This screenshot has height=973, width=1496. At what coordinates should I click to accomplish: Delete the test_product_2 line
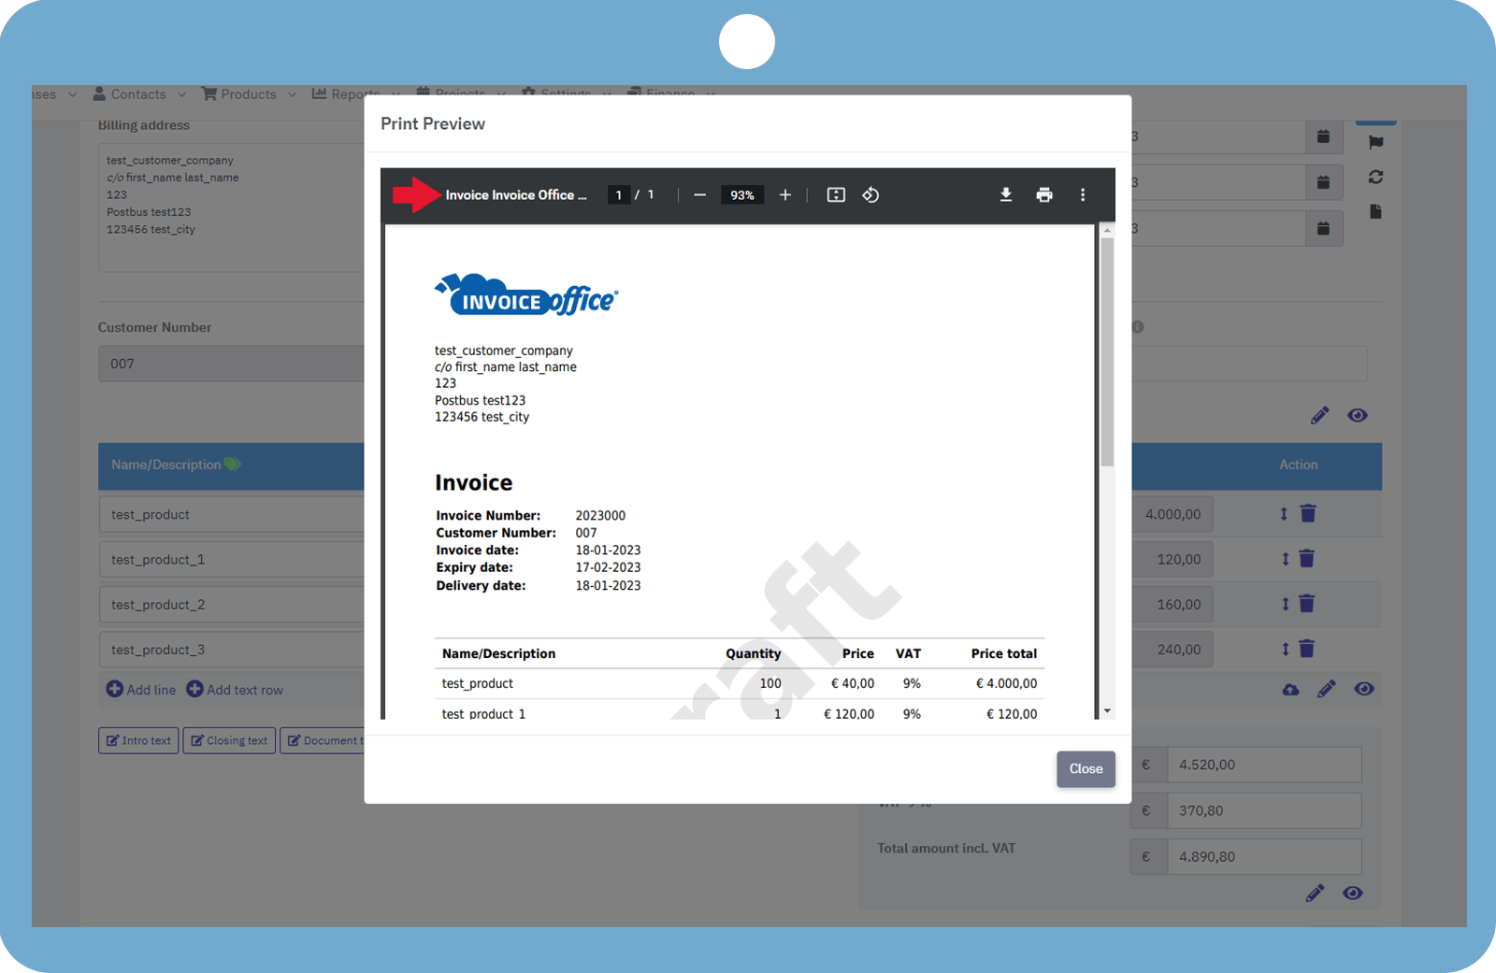(1307, 603)
